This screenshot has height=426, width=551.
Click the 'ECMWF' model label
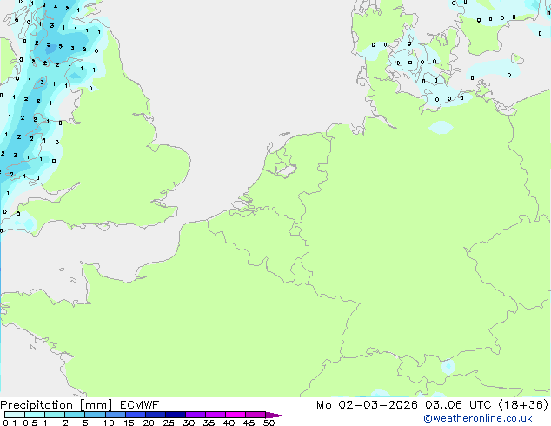tap(140, 405)
